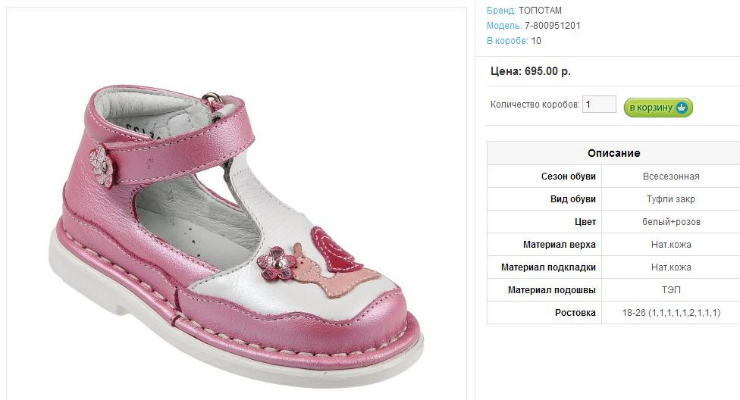This screenshot has width=740, height=400.
Task: Select the Материал верха row label
Action: (x=559, y=245)
